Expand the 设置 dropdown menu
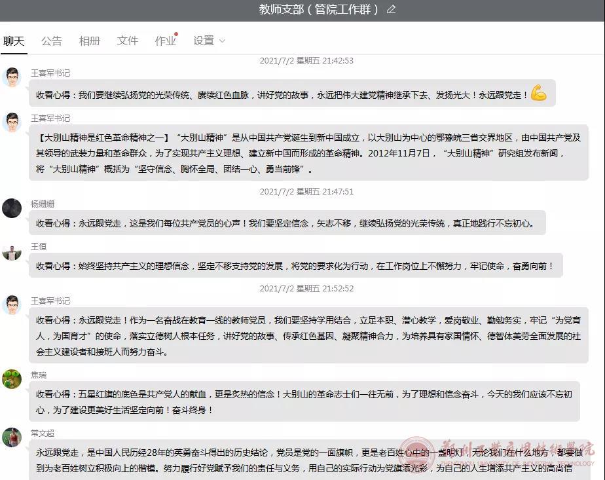Viewport: 605px width, 480px height. pyautogui.click(x=204, y=41)
